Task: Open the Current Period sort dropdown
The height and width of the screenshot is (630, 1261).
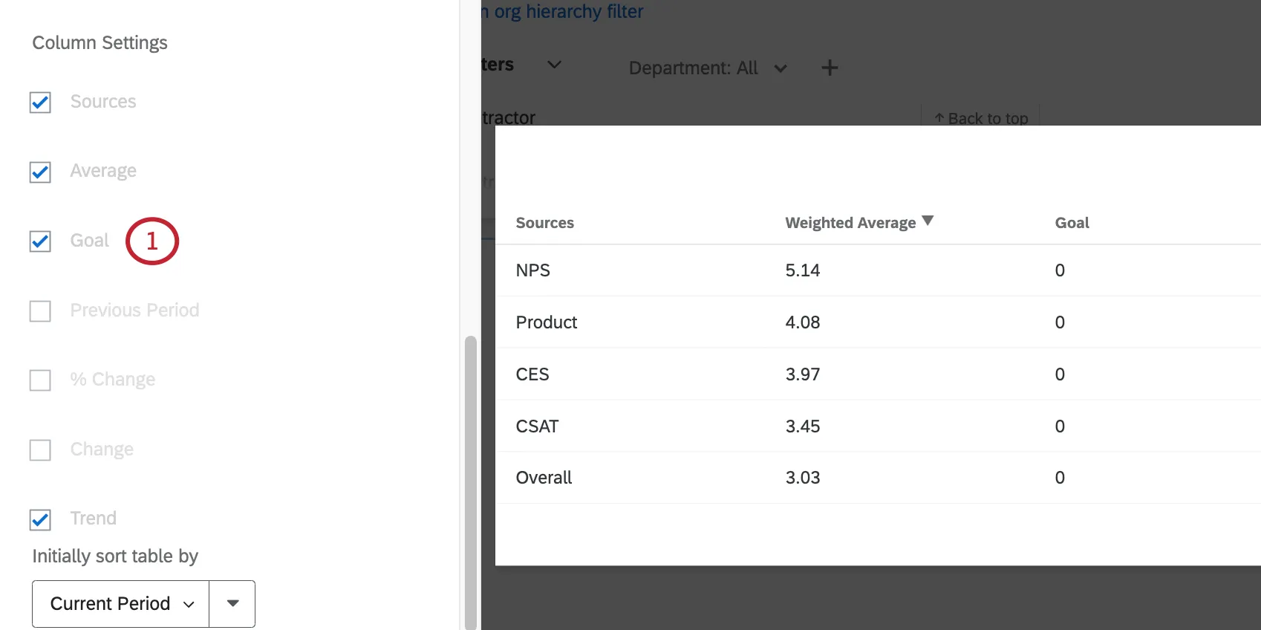Action: coord(120,603)
